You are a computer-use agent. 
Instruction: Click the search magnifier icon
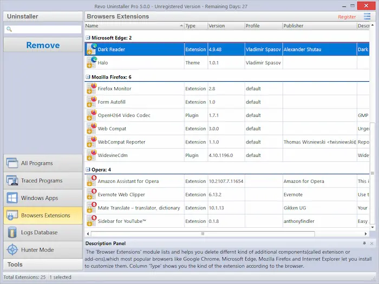[9, 29]
